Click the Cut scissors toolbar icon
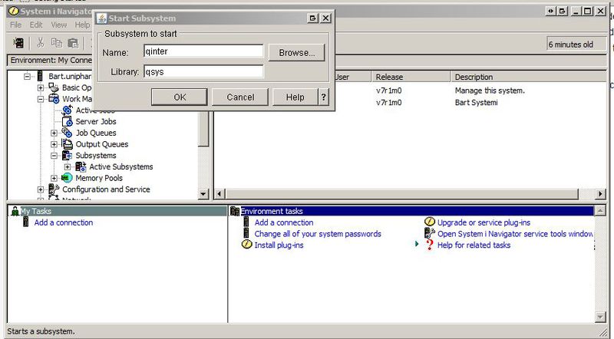 click(x=41, y=43)
